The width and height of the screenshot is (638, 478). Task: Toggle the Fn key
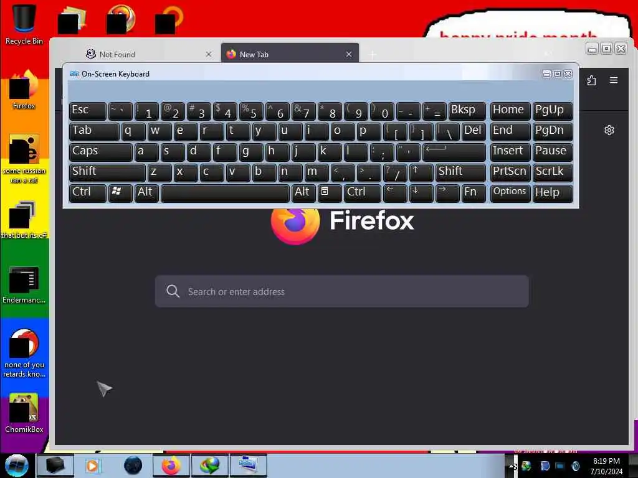coord(474,193)
